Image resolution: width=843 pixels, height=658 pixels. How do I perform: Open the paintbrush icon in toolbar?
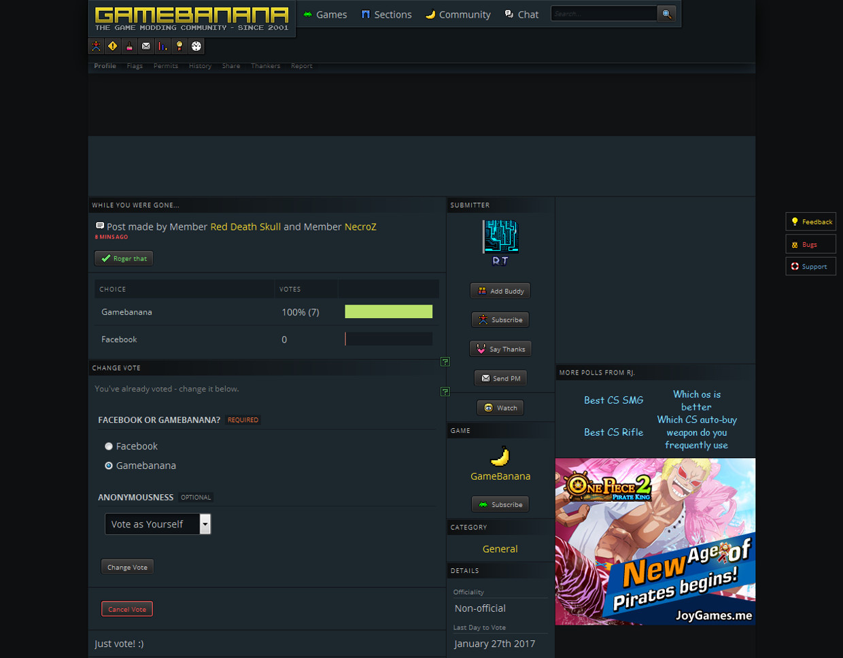coord(129,46)
